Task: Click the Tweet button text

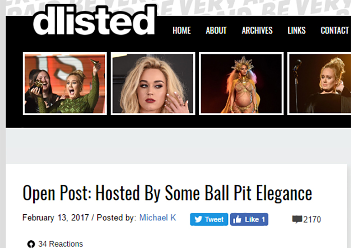Action: click(214, 219)
